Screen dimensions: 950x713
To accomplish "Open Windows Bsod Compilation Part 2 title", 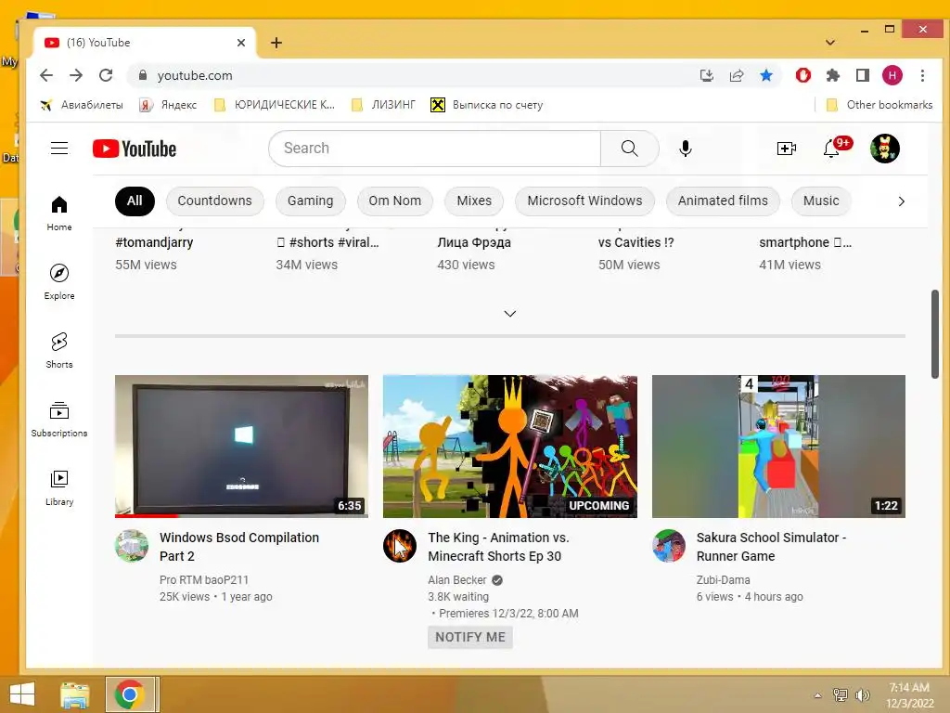I will coord(239,547).
